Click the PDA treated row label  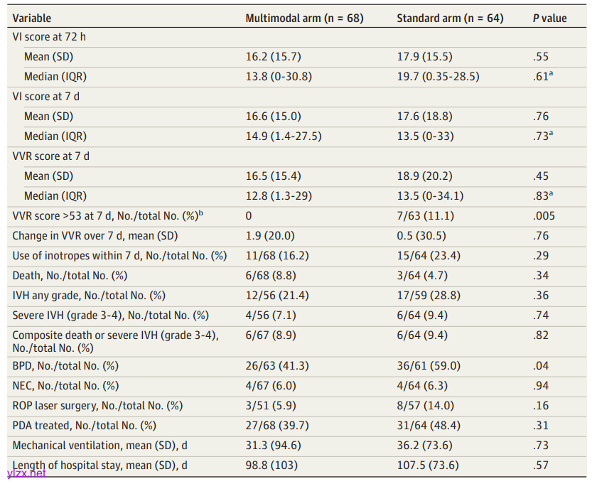click(x=84, y=426)
